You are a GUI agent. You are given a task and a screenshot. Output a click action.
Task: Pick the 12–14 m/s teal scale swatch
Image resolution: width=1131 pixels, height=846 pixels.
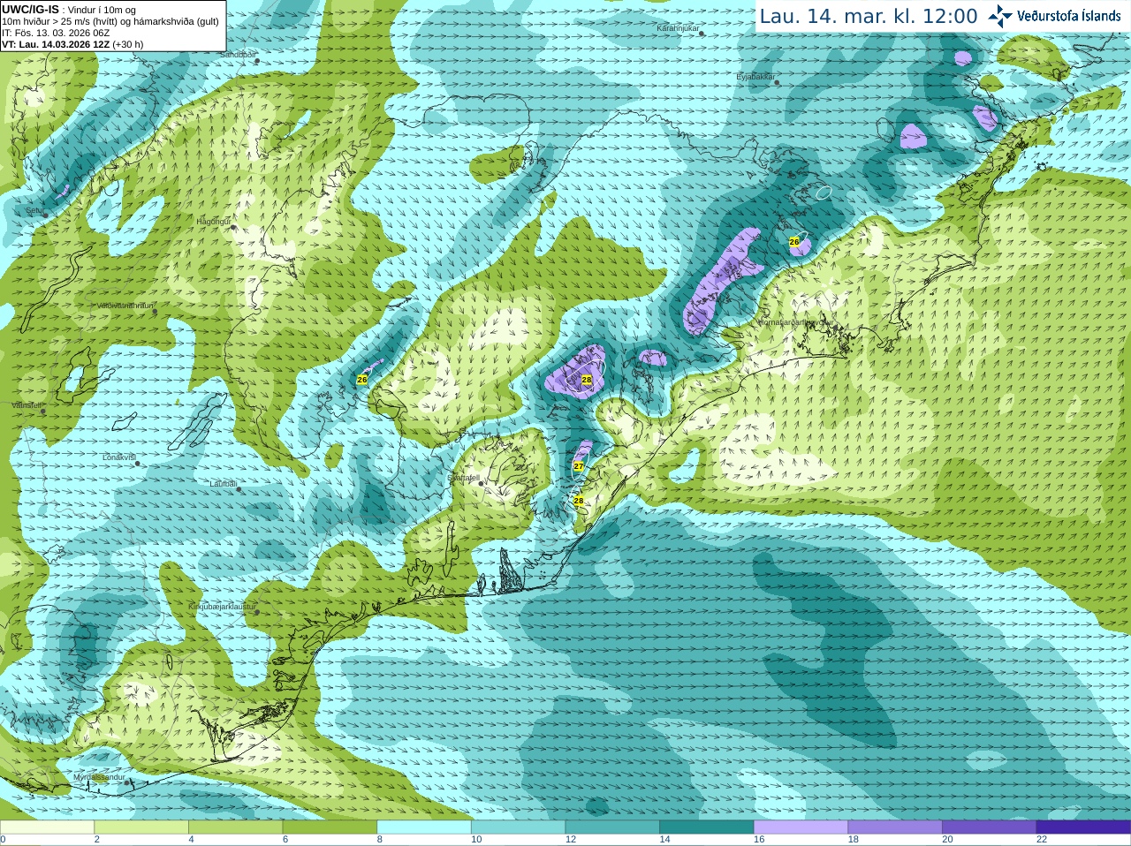coord(612,827)
